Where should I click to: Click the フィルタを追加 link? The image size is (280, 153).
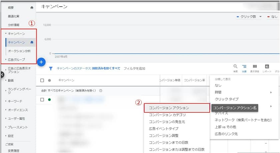(x=134, y=68)
